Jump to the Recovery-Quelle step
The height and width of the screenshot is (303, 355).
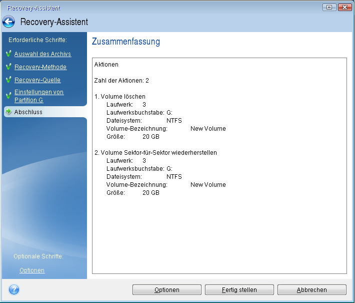[x=37, y=80]
